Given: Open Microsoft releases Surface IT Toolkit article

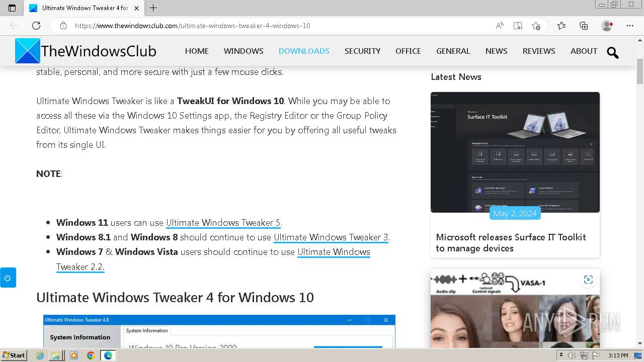Looking at the screenshot, I should click(511, 242).
